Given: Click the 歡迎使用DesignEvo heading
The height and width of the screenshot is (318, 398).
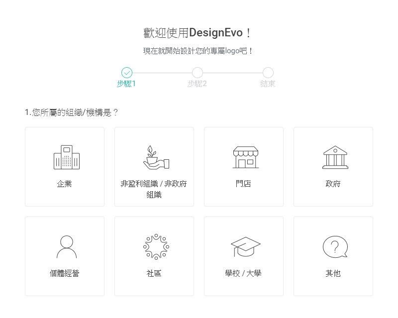Looking at the screenshot, I should coord(197,33).
